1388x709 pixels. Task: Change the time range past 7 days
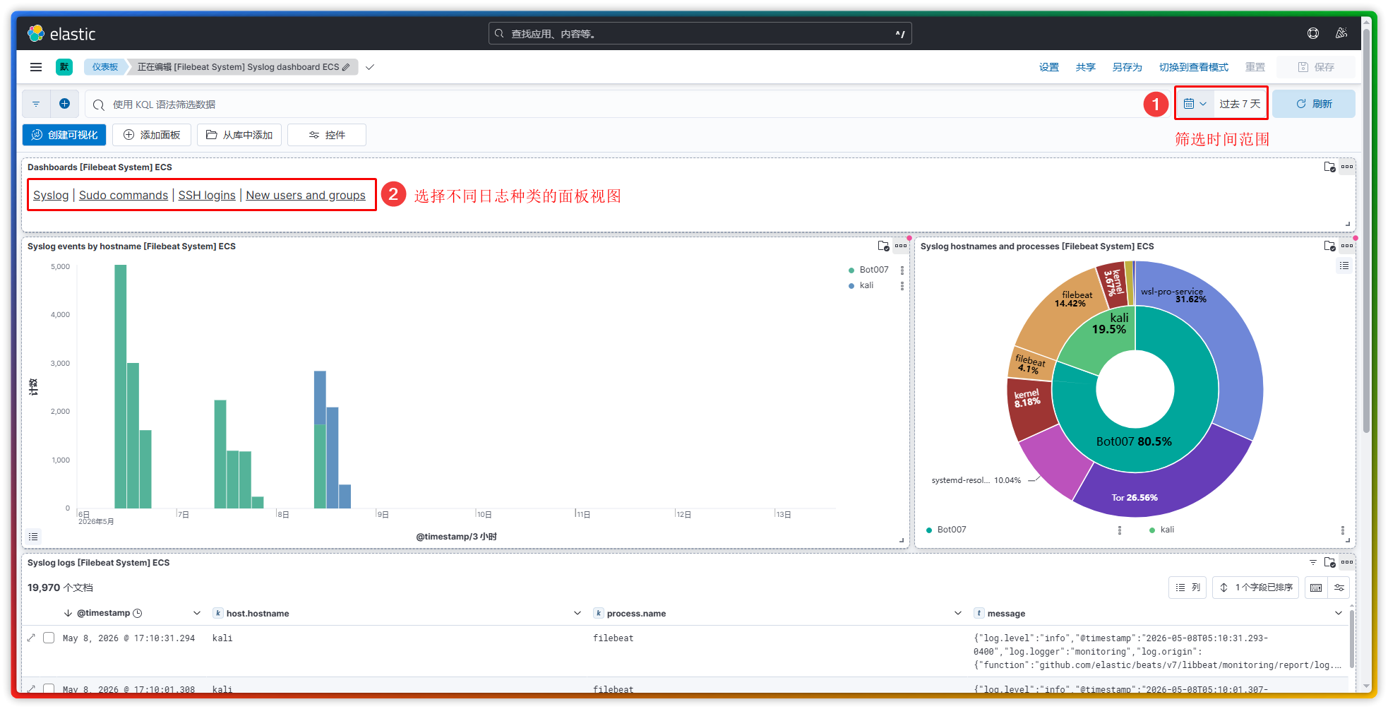click(1240, 104)
